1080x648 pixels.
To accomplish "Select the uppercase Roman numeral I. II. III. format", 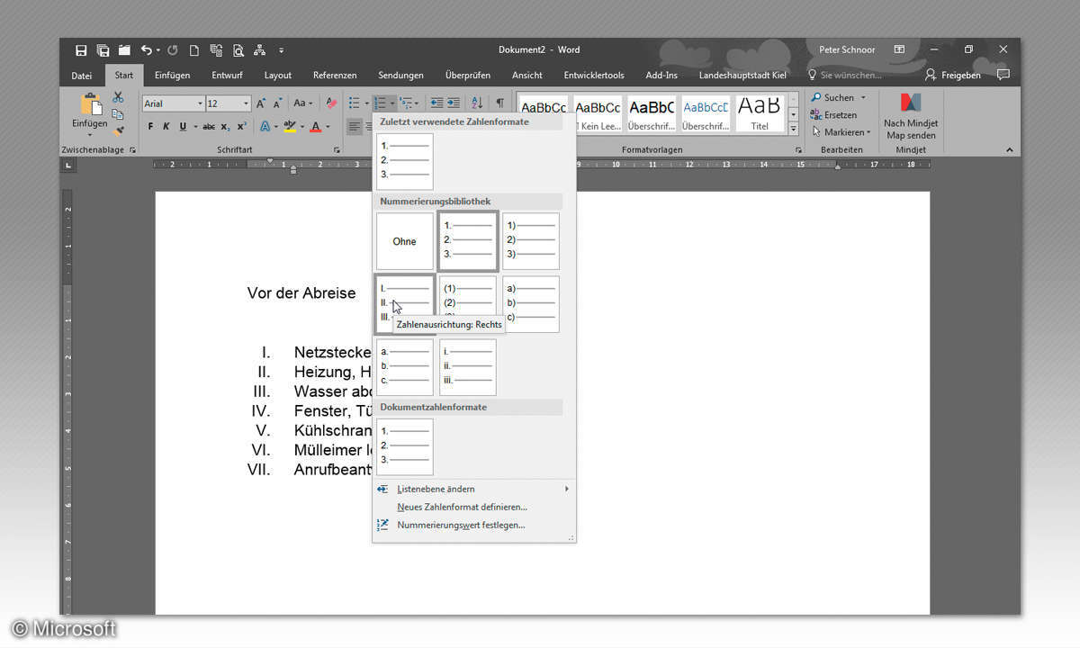I will (405, 304).
